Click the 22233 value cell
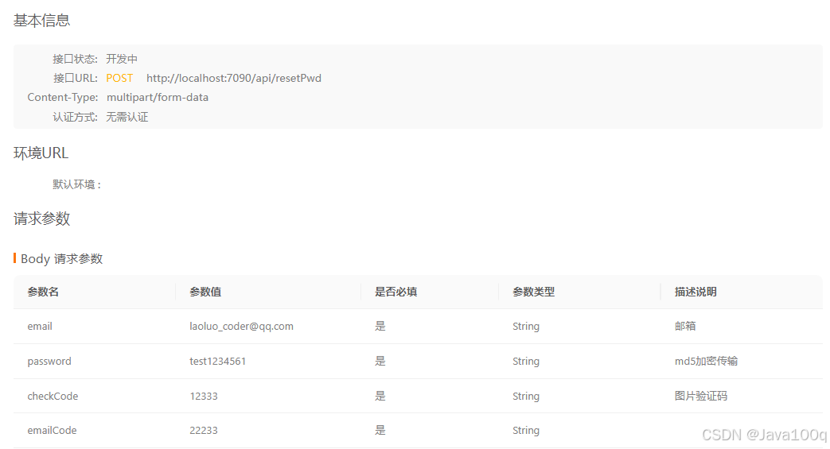Image resolution: width=830 pixels, height=449 pixels. 204,431
